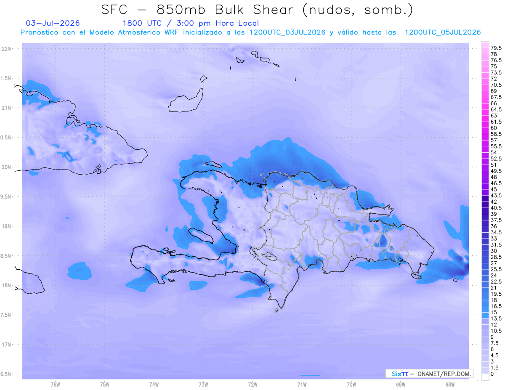Click the legend value "48"
This screenshot has width=505, height=390.
(494, 177)
